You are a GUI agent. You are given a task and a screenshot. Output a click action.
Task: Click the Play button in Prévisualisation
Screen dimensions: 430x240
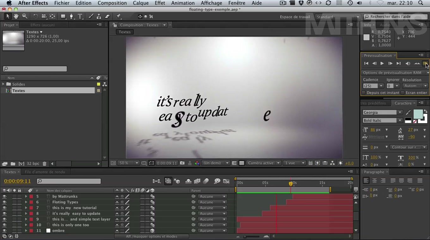click(x=382, y=63)
